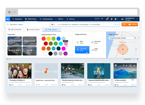Open the settings gear icon
Image resolution: width=145 pixels, height=105 pixels.
coord(112,19)
